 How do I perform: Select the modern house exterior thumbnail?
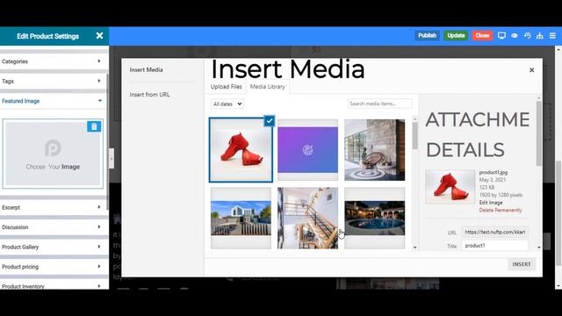click(x=241, y=218)
